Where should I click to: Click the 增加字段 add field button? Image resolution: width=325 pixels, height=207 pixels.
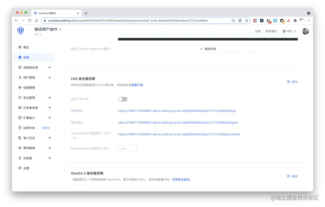click(x=208, y=49)
